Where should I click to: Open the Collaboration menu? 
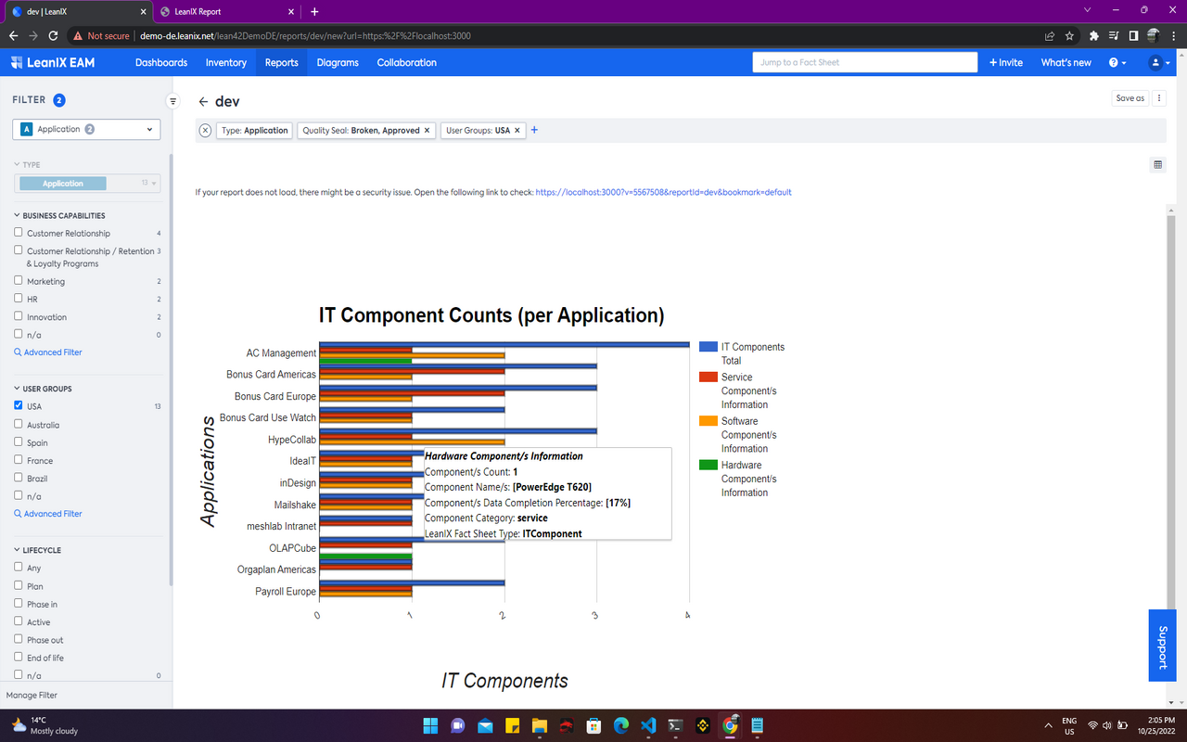click(407, 63)
